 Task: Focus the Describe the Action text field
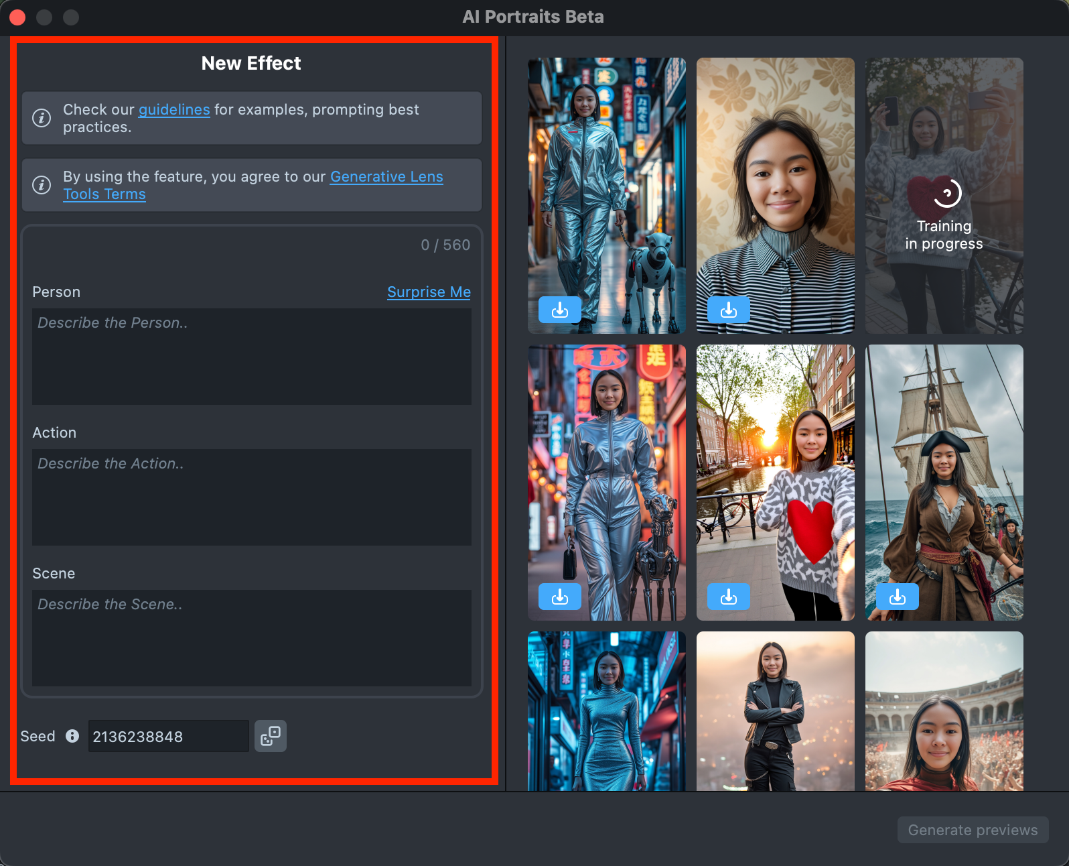pyautogui.click(x=251, y=497)
